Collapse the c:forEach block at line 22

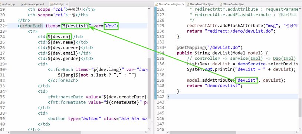[x=6, y=26]
